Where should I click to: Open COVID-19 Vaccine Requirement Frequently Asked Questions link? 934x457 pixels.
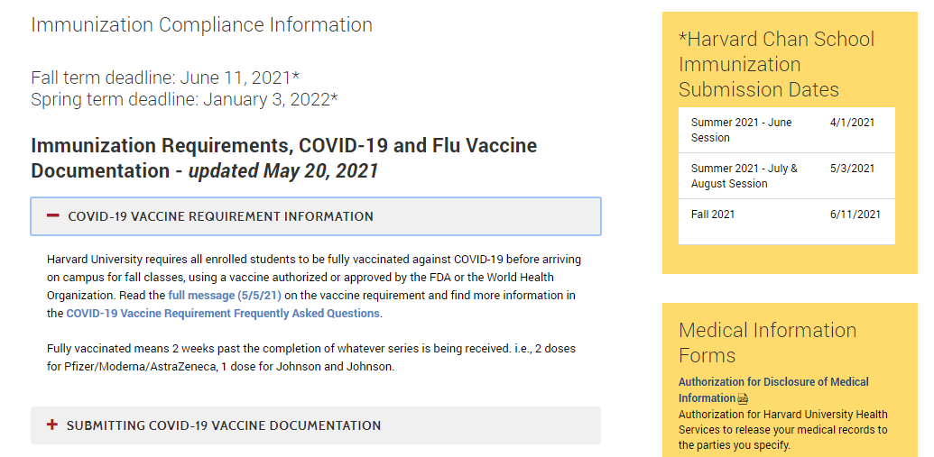click(223, 314)
